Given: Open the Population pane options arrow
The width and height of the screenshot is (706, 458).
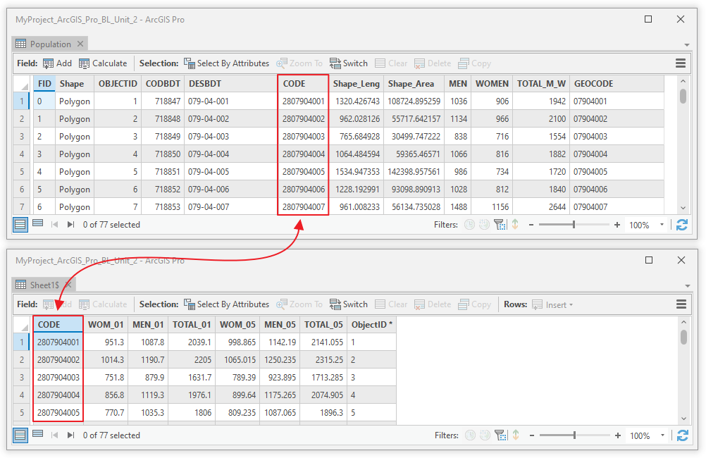Looking at the screenshot, I should 687,44.
